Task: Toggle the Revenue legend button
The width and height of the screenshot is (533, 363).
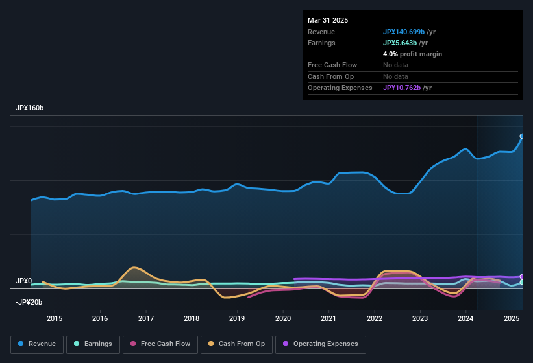Action: (x=37, y=344)
